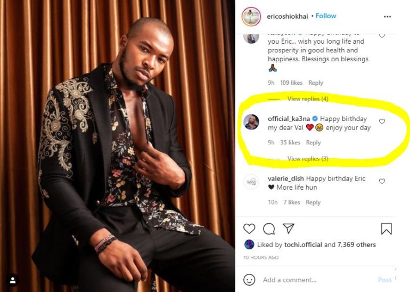
Task: Open ericoshiokhai's profile picture
Action: (251, 16)
